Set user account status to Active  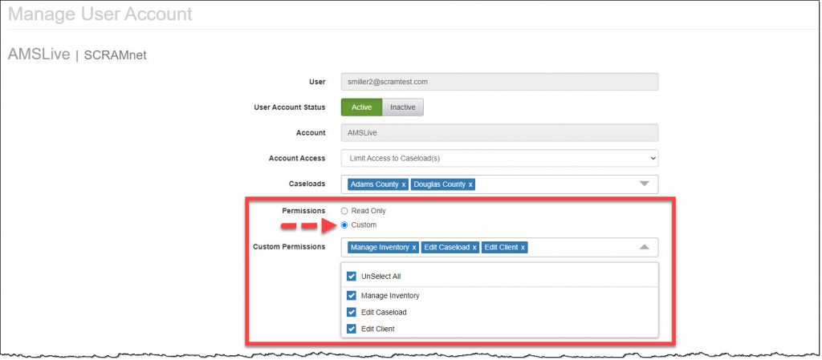coord(361,107)
